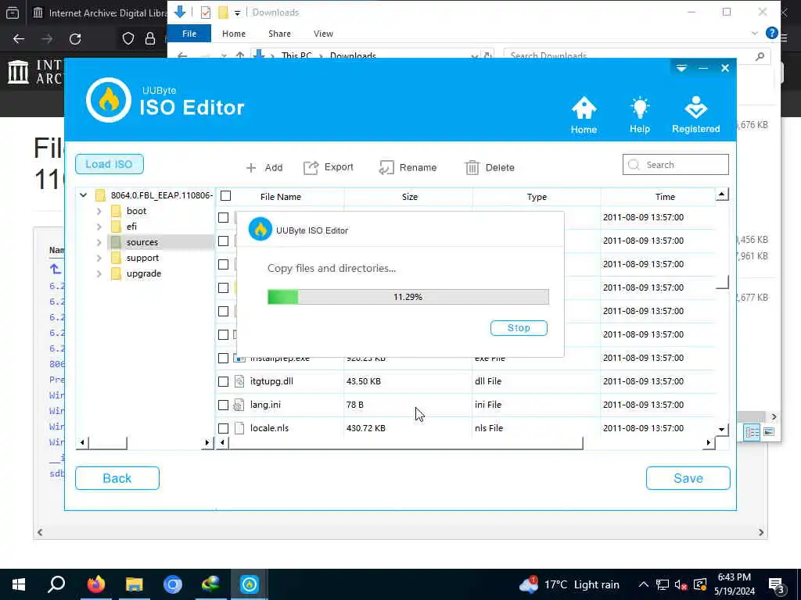Click the UUByte flame logo
801x600 pixels.
[x=108, y=100]
